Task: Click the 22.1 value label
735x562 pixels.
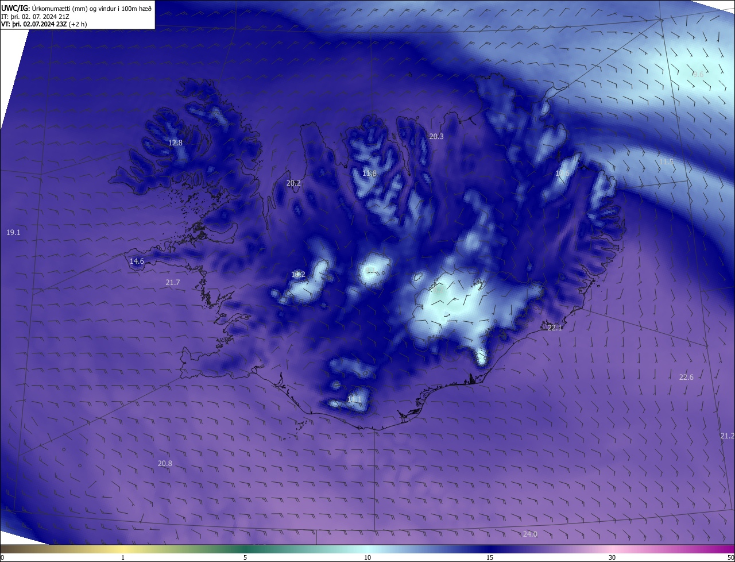Action: 555,328
